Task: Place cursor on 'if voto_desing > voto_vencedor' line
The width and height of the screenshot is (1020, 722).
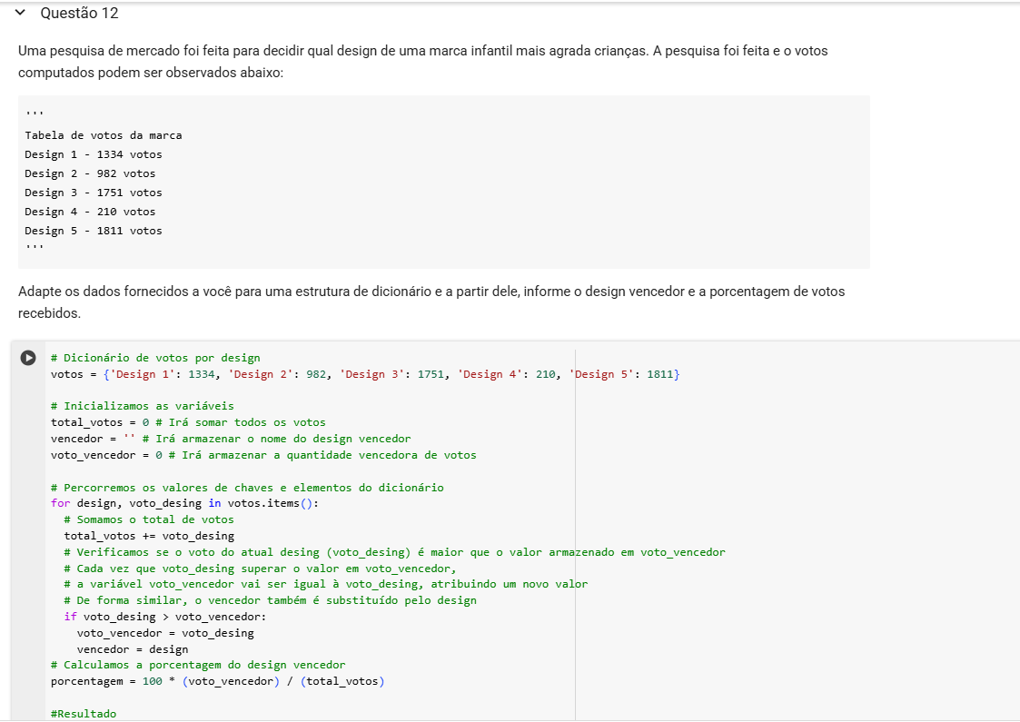Action: pyautogui.click(x=164, y=617)
